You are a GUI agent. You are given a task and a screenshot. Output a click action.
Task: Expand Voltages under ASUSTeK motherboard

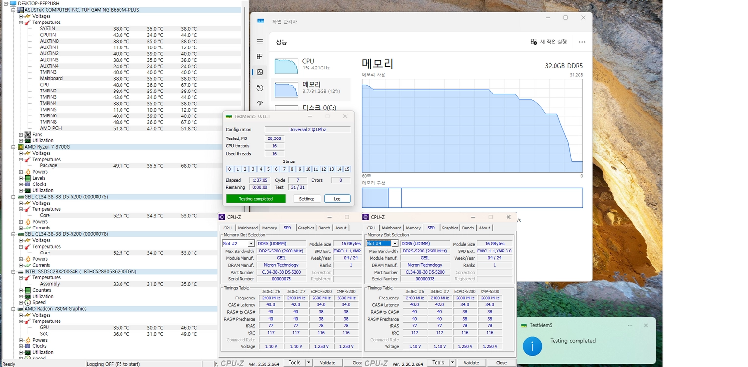[21, 16]
